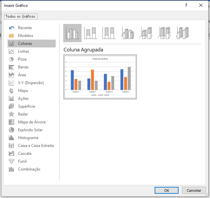This screenshot has height=198, width=210.
Task: Open the Pizza chart category
Action: click(22, 59)
